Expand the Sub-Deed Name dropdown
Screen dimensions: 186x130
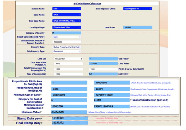[x=67, y=21]
